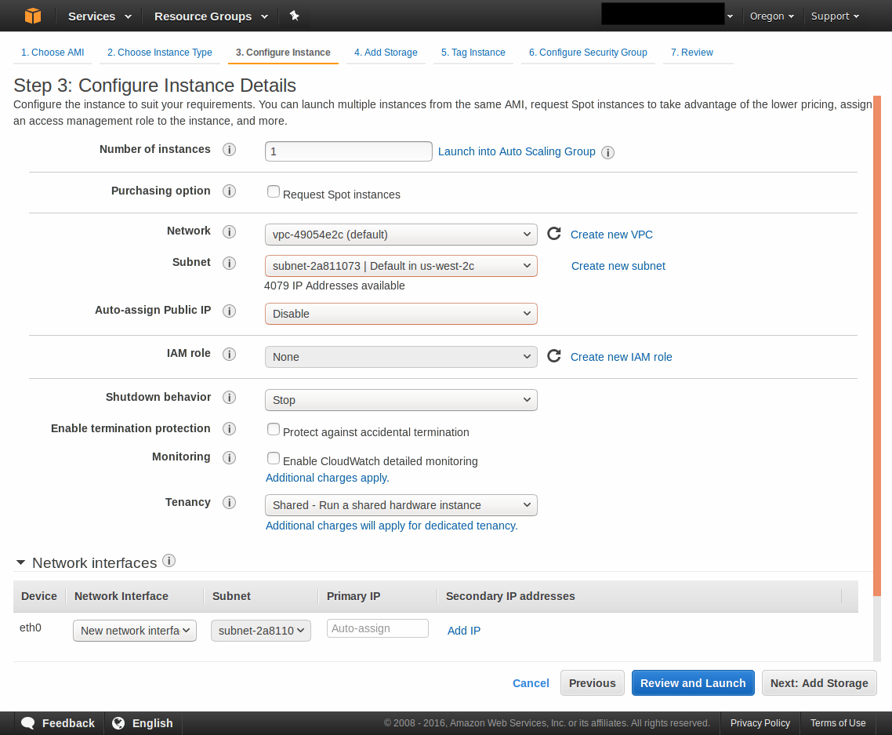Click the Review and Launch button
Screen dimensions: 892x735
693,683
